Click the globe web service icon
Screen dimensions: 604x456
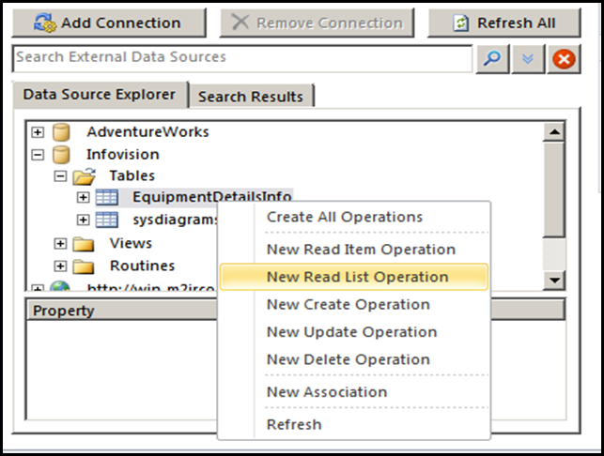coord(60,287)
